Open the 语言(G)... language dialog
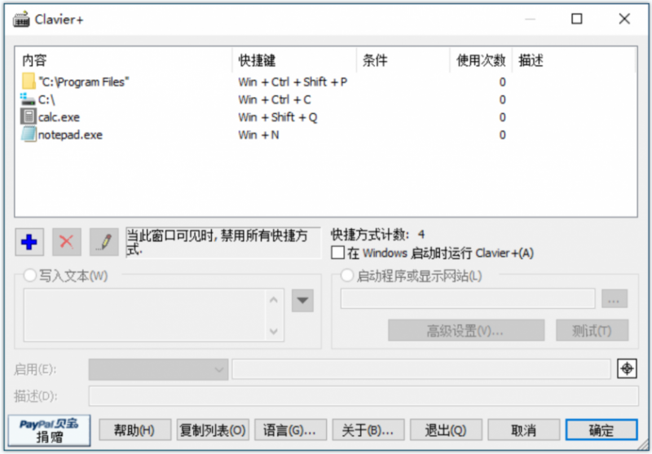The width and height of the screenshot is (652, 454). 290,430
